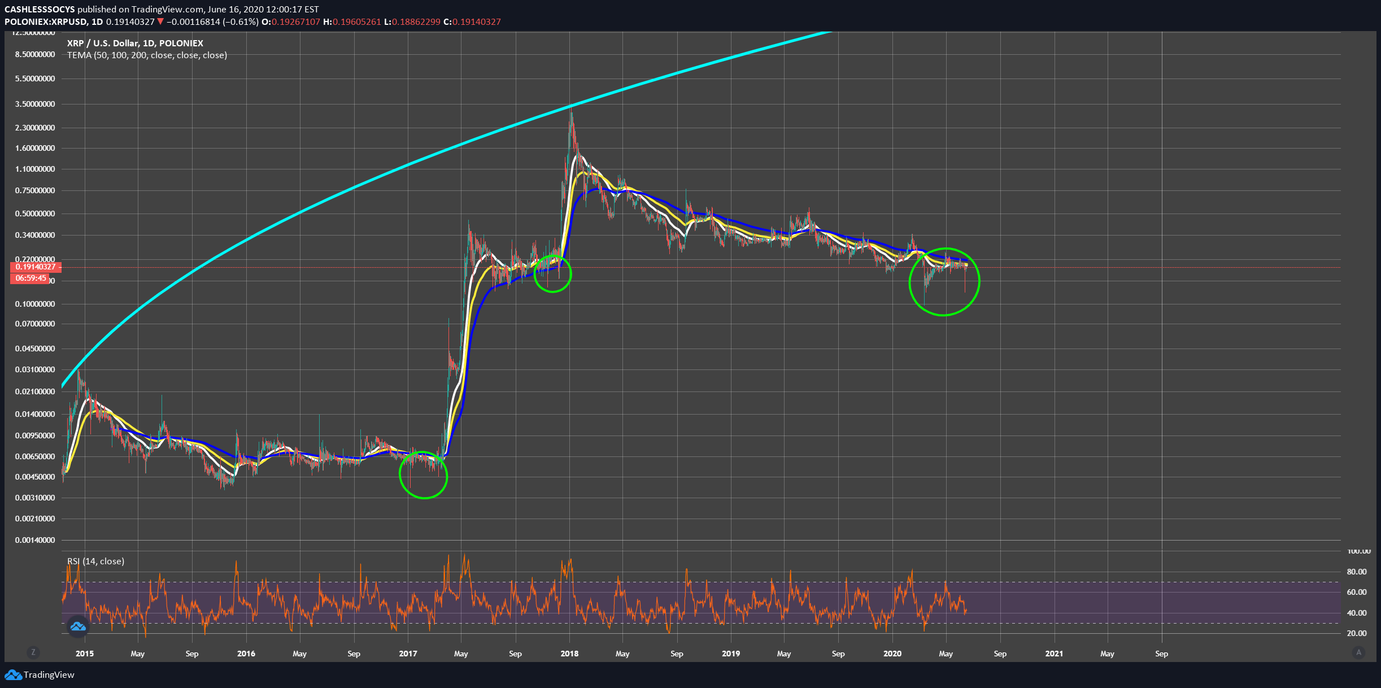Viewport: 1381px width, 688px height.
Task: Open the XRP / U.S. Dollar symbol title
Action: point(135,43)
